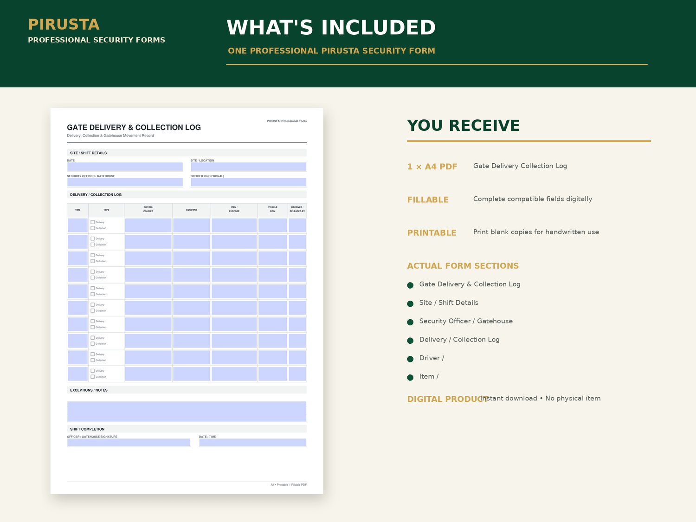696x522 pixels.
Task: Click the first row's Time cell
Action: [x=77, y=225]
